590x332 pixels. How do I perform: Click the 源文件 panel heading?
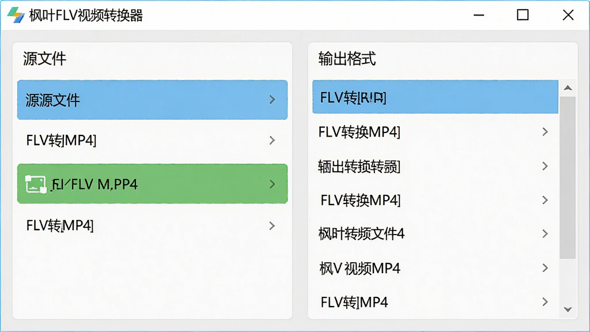point(44,59)
